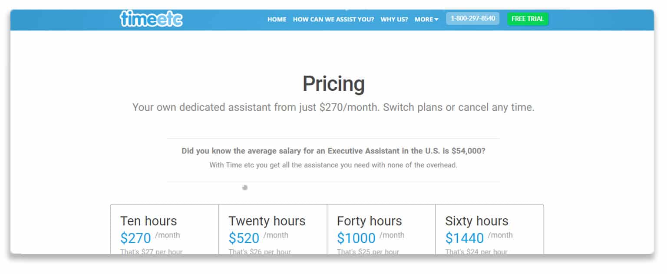The height and width of the screenshot is (274, 667).
Task: Click the $520 per month price
Action: click(x=244, y=238)
